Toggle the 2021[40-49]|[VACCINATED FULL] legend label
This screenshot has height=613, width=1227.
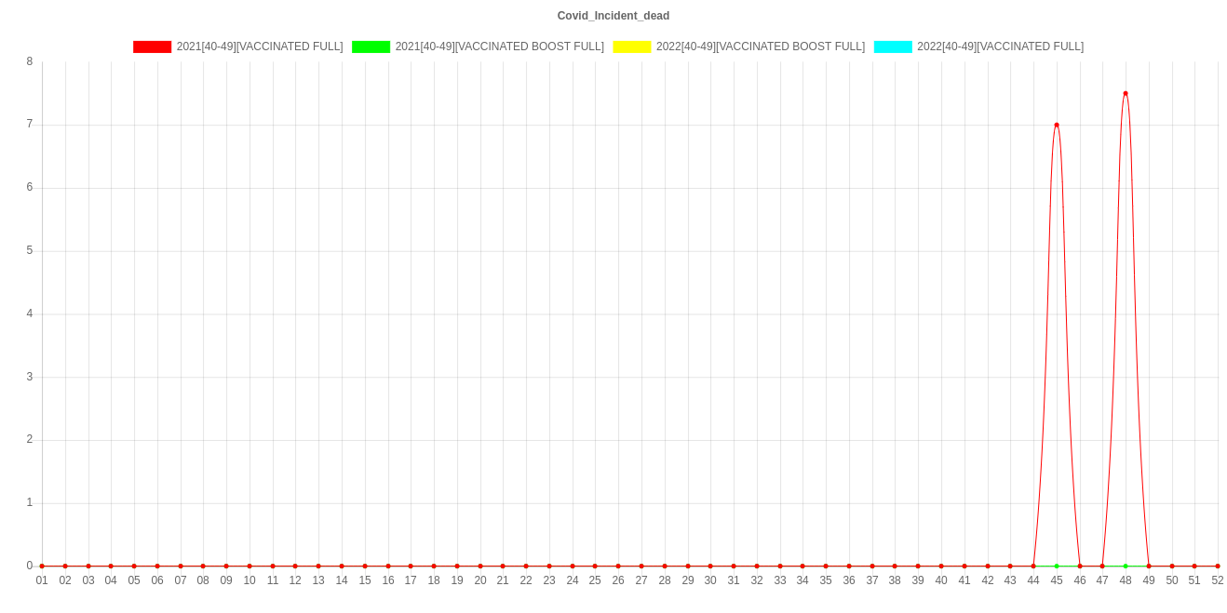pyautogui.click(x=260, y=47)
